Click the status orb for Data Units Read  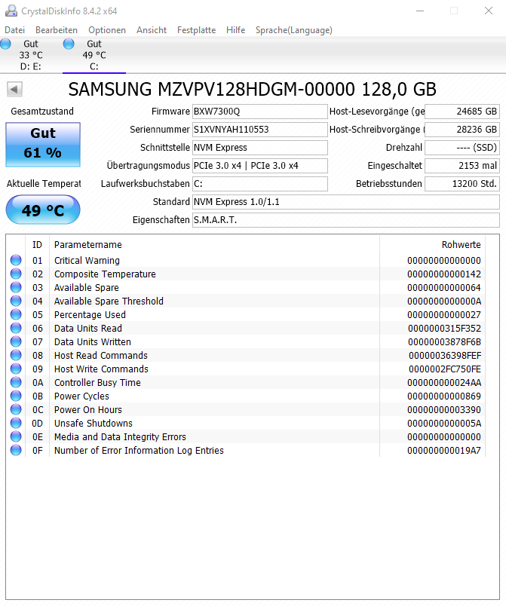coord(16,328)
